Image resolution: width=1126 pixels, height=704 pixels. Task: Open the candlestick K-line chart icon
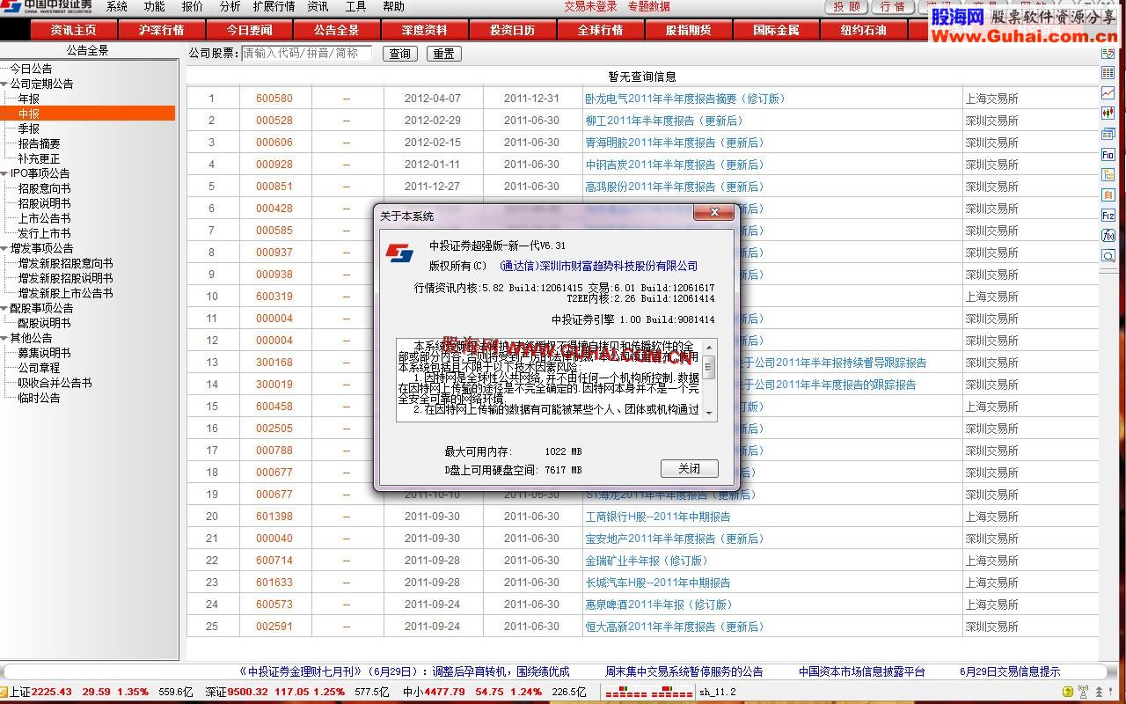point(1108,114)
